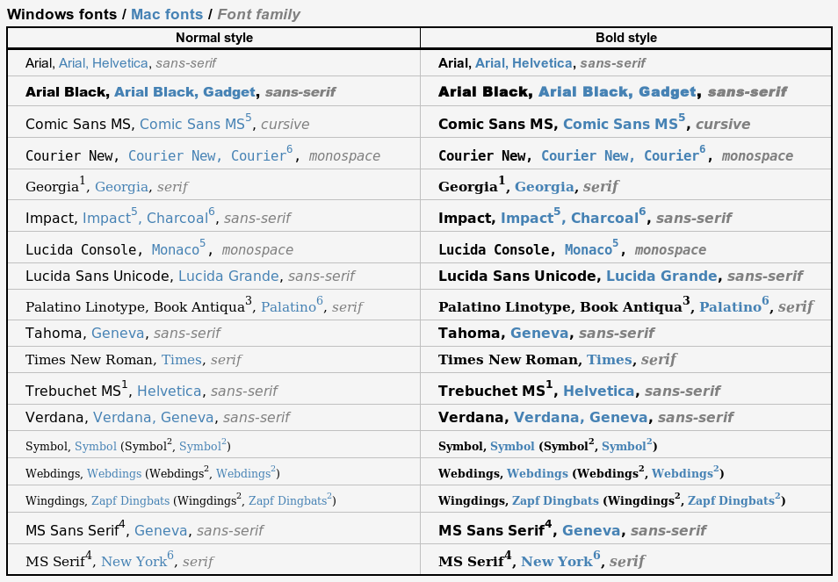The height and width of the screenshot is (582, 838).
Task: Click blue "Arial Black, Gadget" in Normal style column
Action: coord(184,92)
